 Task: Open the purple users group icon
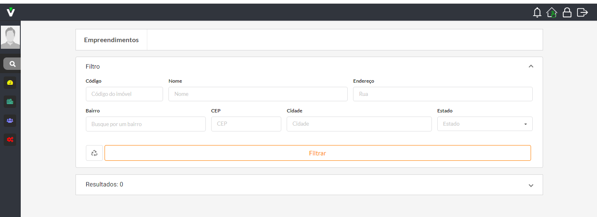click(x=10, y=121)
